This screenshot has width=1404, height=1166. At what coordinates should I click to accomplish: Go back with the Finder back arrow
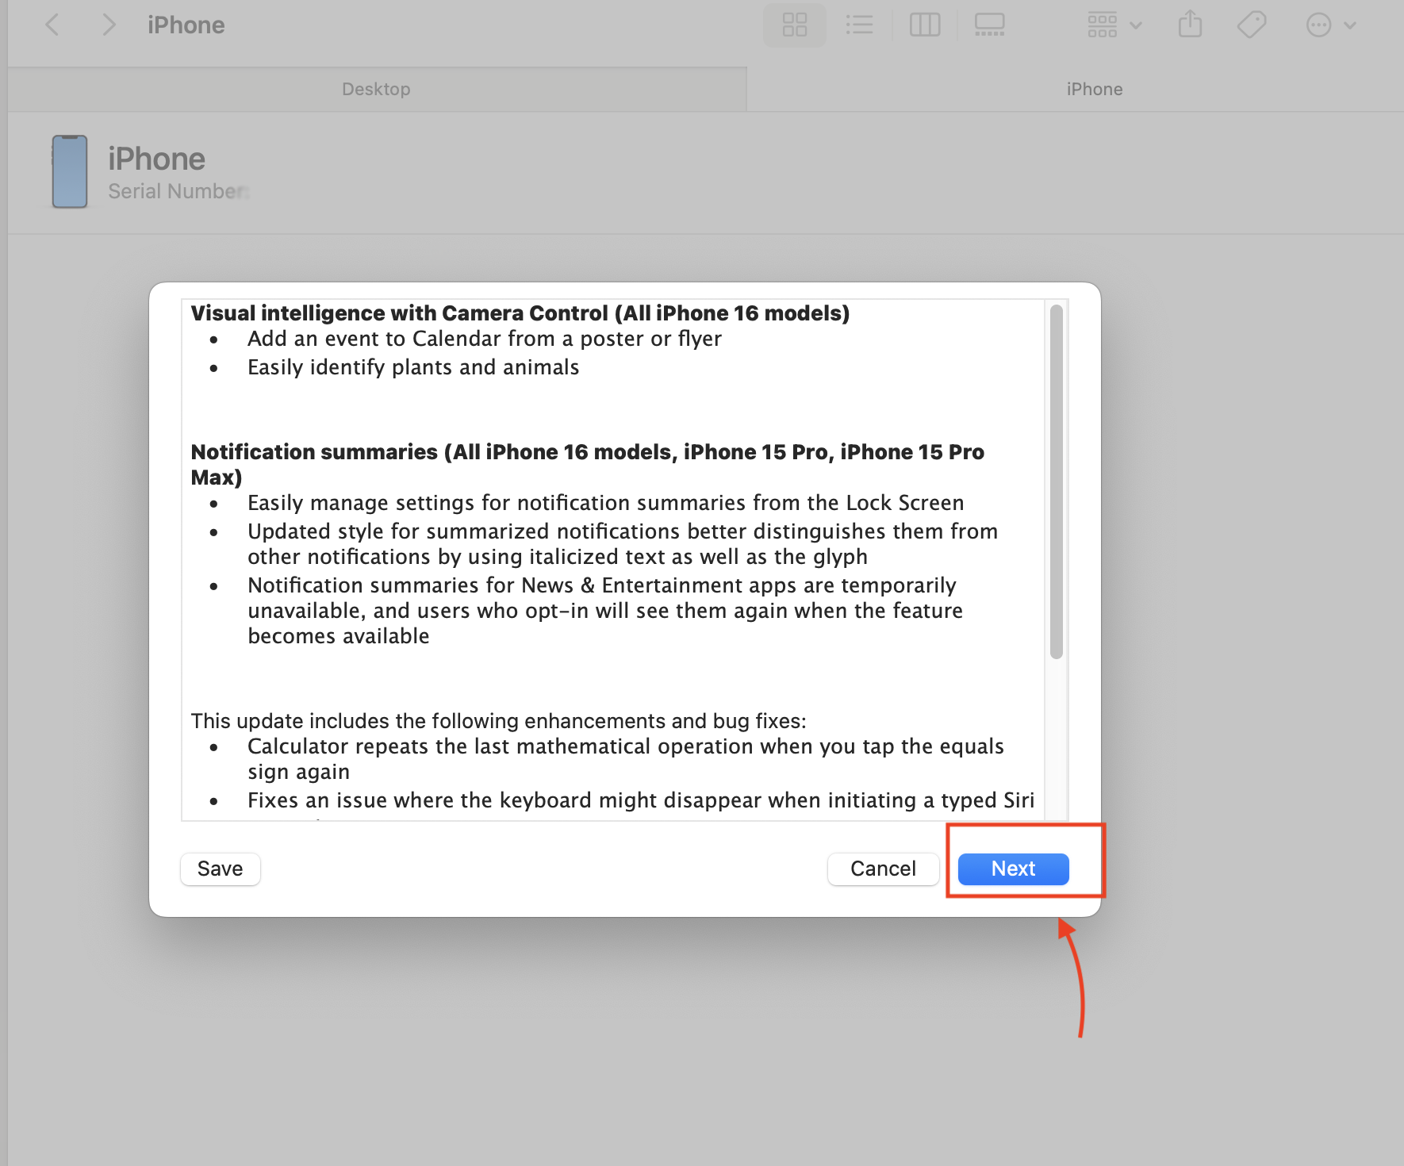click(52, 25)
